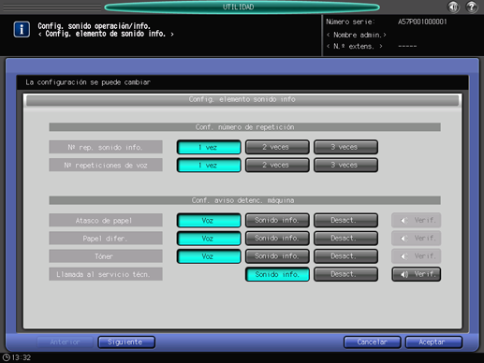Viewport: 484px width, 363px height.
Task: Select Desact. for Papel difer.
Action: point(345,239)
